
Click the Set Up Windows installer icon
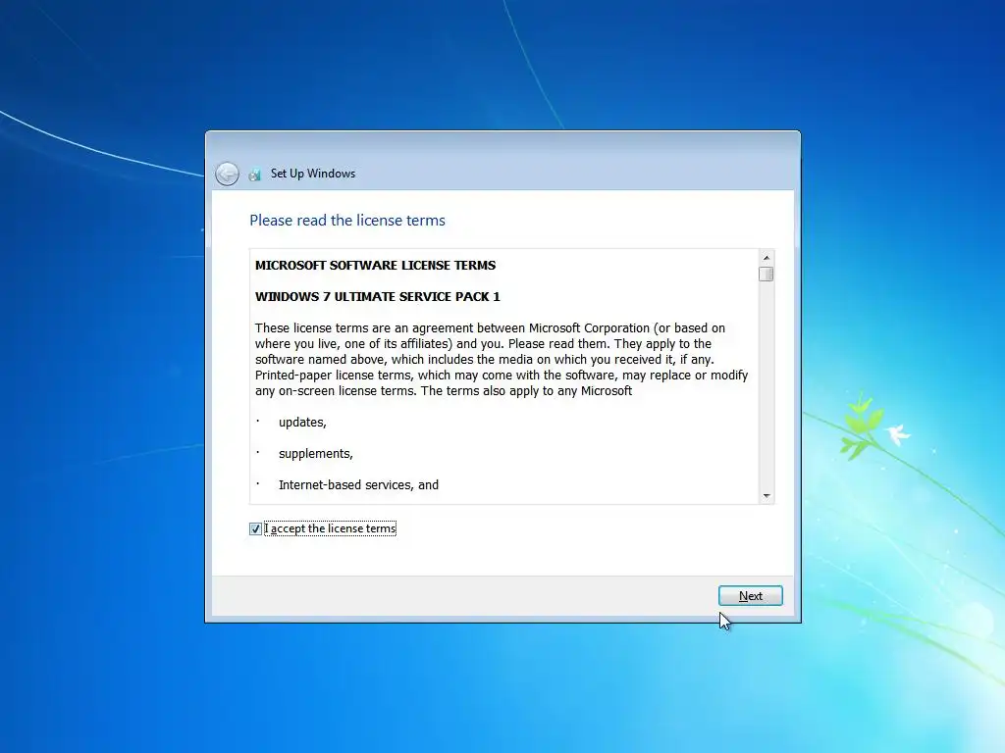click(x=255, y=175)
